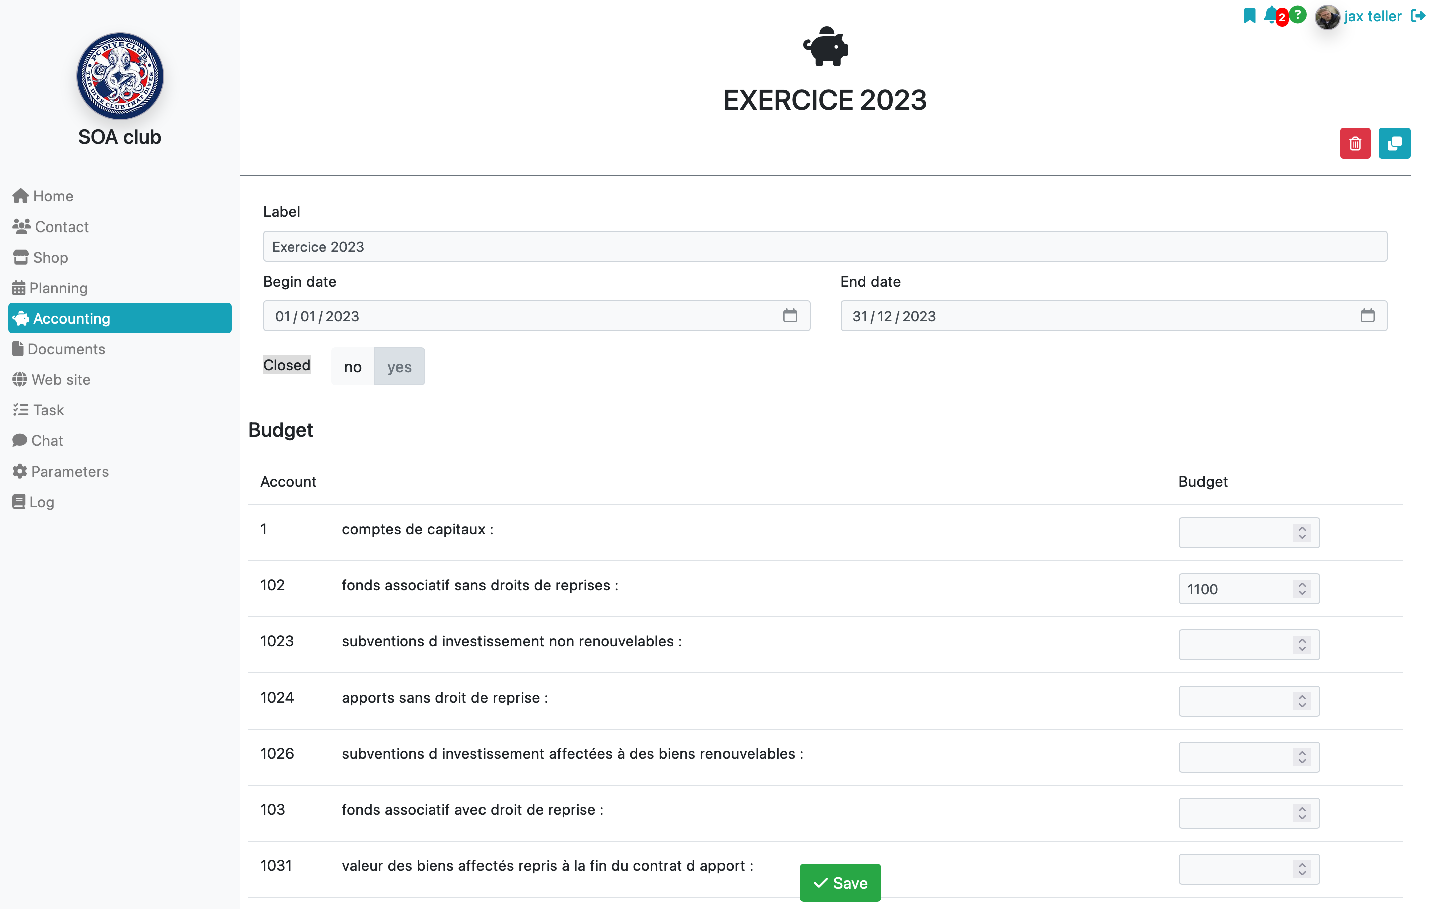Adjust budget stepper for account 102
This screenshot has height=909, width=1441.
pos(1302,589)
